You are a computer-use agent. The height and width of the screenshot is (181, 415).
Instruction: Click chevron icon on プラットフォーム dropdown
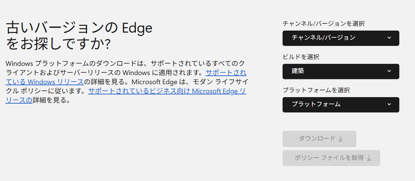389,104
